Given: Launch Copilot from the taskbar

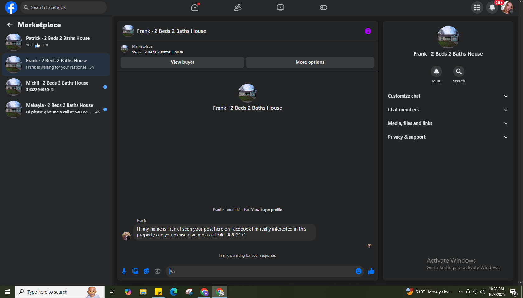Looking at the screenshot, I should (x=128, y=292).
